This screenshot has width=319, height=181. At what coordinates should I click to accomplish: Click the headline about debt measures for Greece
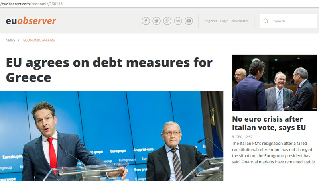click(109, 70)
